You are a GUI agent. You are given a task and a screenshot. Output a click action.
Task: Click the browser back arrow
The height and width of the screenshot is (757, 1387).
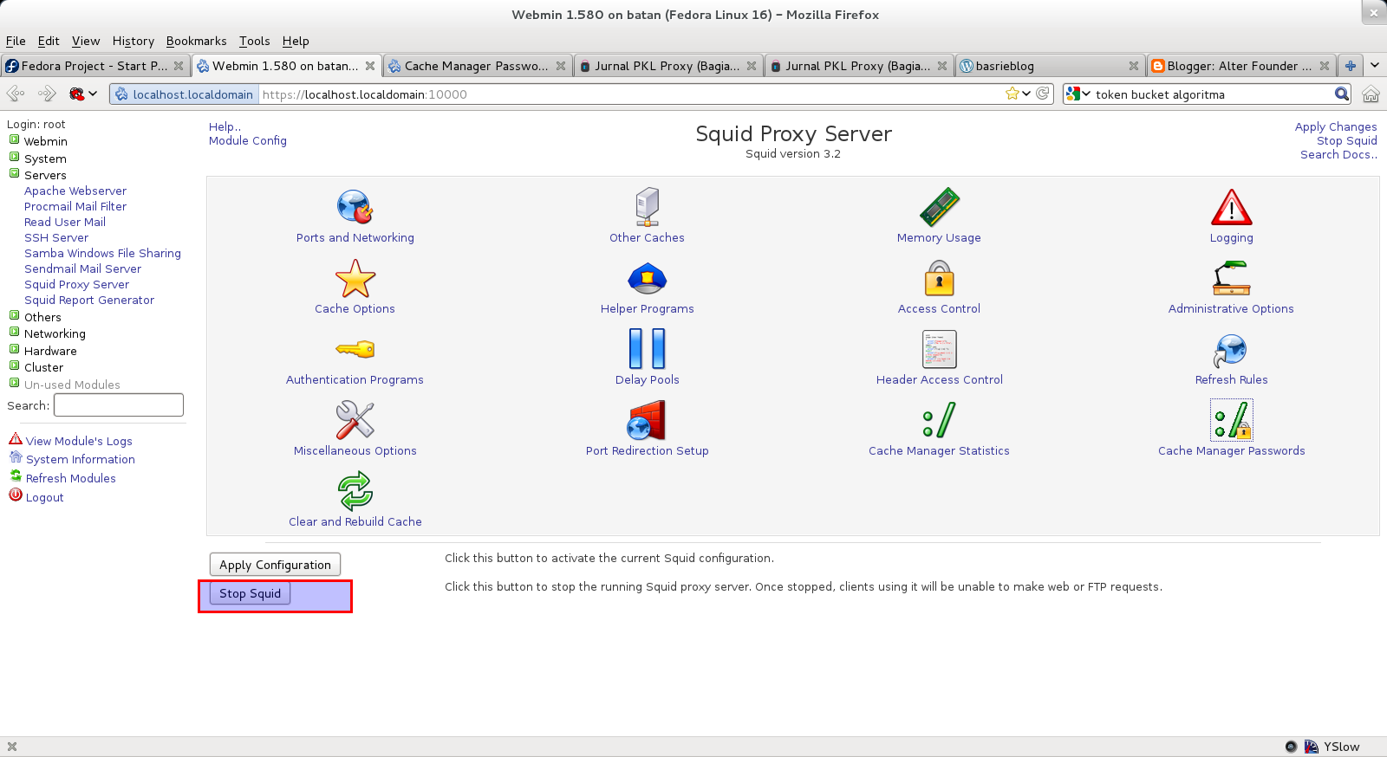tap(16, 94)
